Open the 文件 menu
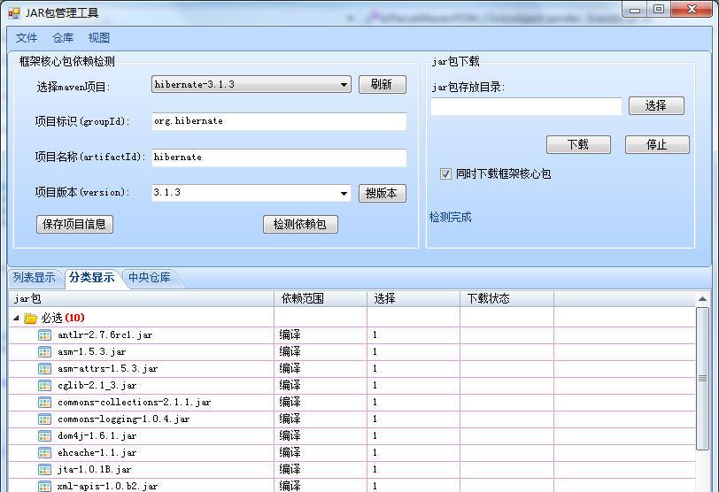The height and width of the screenshot is (492, 719). click(x=27, y=37)
